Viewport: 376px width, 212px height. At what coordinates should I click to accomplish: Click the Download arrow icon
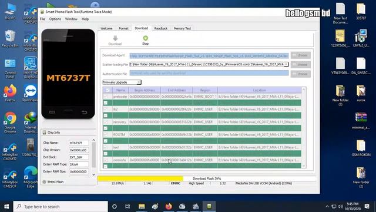point(115,38)
